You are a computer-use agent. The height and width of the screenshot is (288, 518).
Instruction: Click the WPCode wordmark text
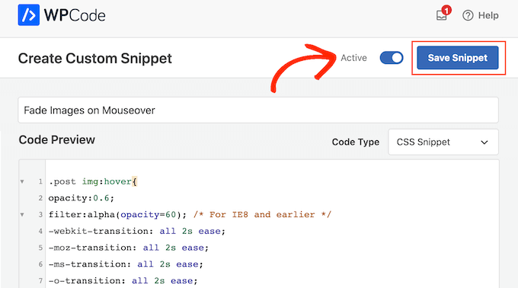[75, 15]
